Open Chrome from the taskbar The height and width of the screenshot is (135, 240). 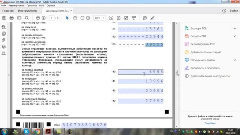[x=37, y=132]
